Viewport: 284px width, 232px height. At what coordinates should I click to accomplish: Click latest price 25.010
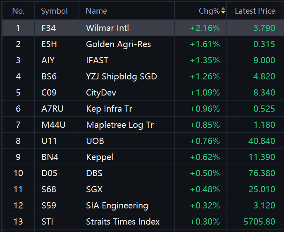[262, 189]
